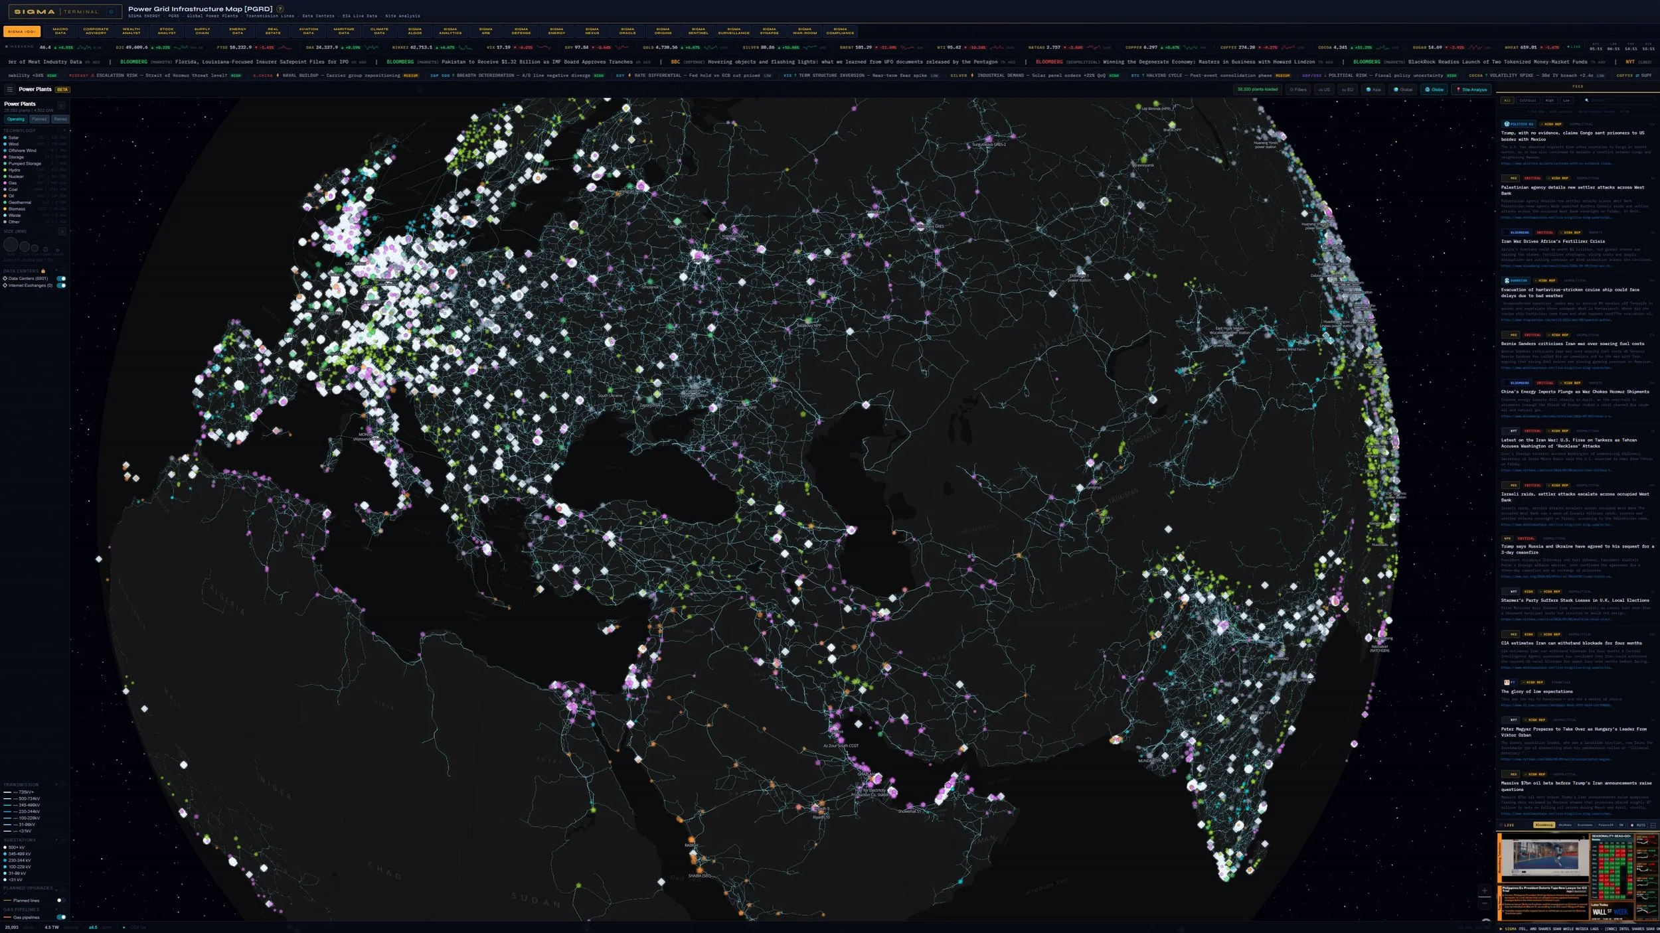Click the 500+ kV substation color dot
Image resolution: width=1660 pixels, height=933 pixels.
tap(5, 847)
